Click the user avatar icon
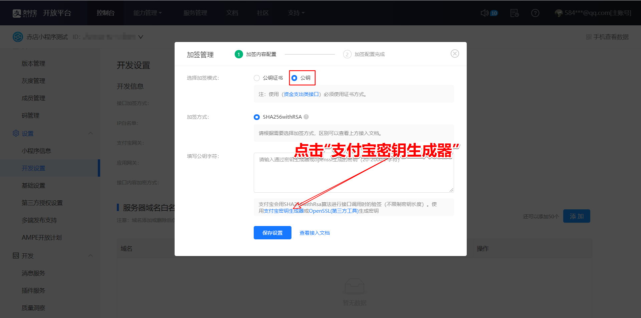Viewport: 641px width, 318px height. (559, 13)
